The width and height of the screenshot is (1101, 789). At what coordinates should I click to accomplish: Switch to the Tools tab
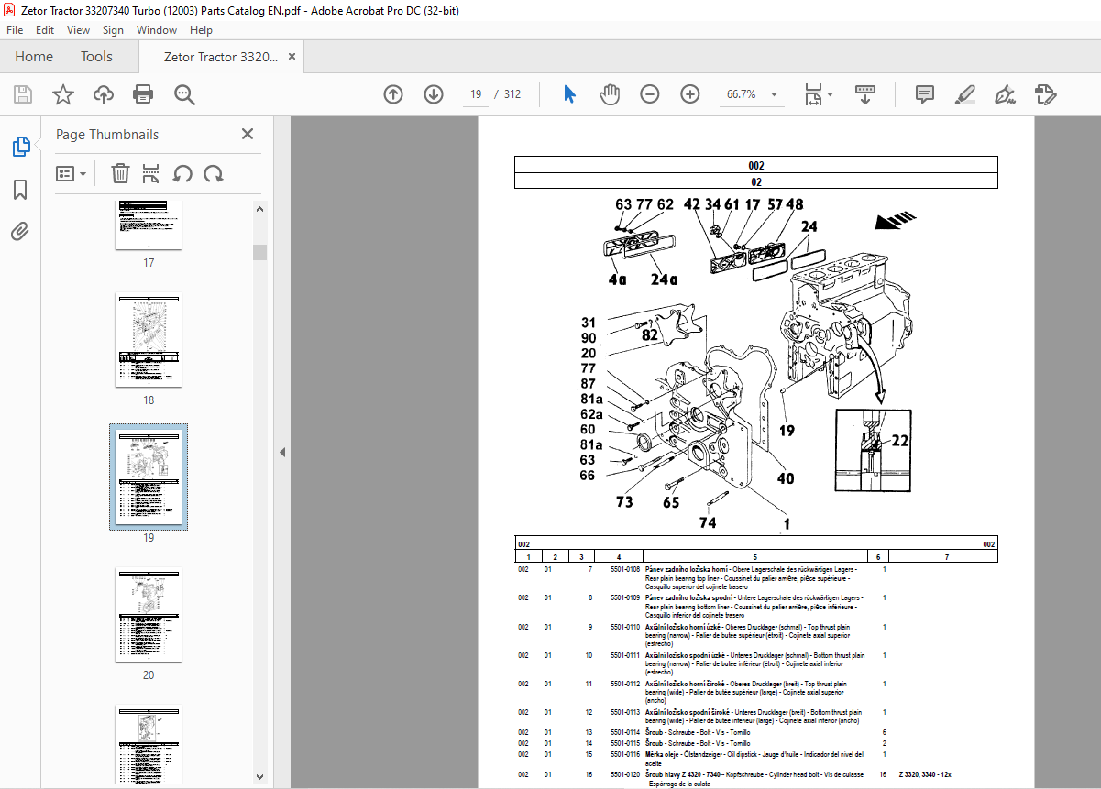96,57
